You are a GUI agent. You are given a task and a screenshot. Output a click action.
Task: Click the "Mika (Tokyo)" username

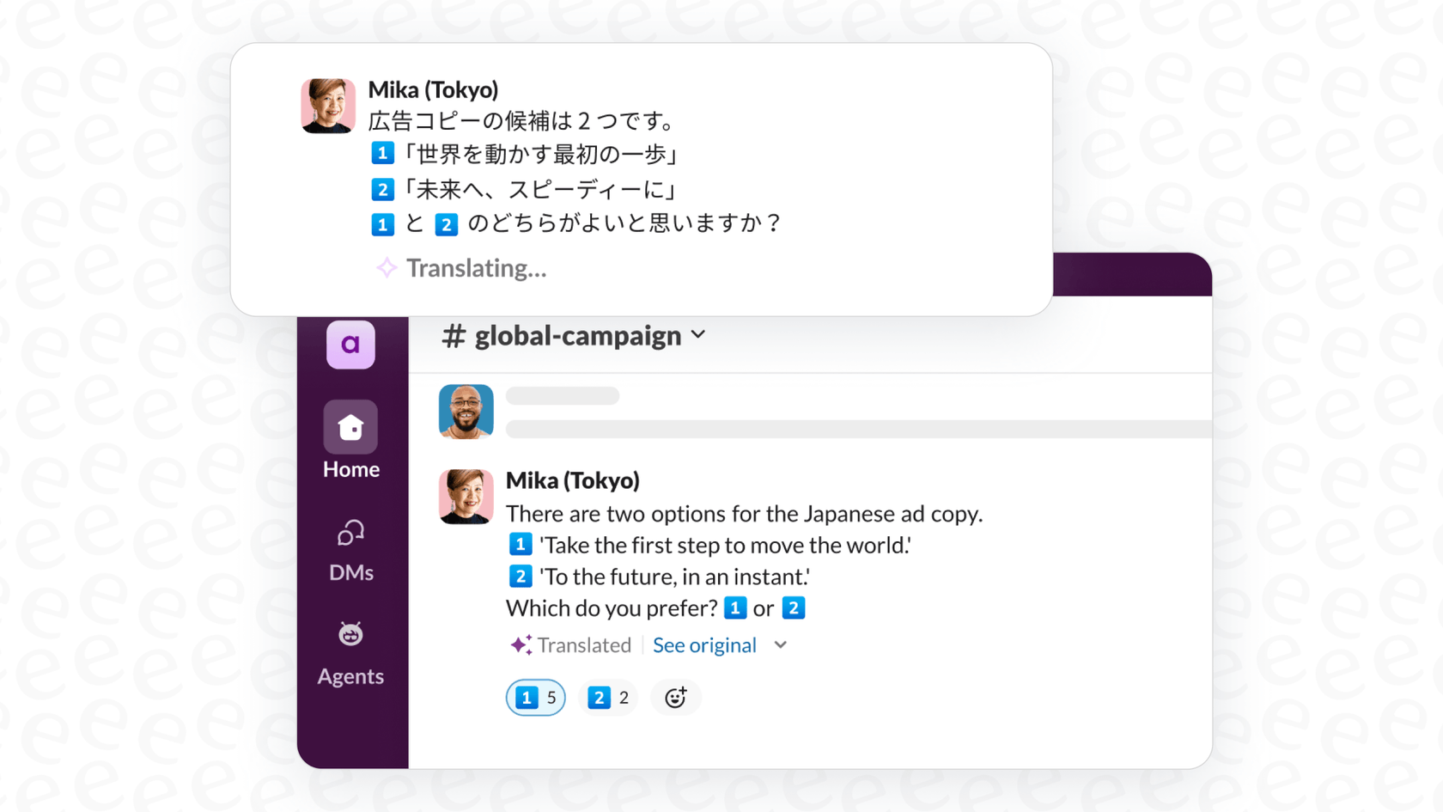tap(573, 480)
